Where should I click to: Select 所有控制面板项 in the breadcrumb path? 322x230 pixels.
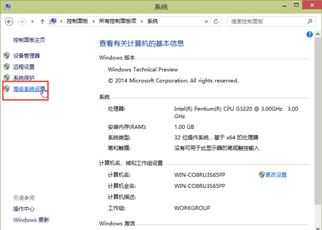click(x=118, y=21)
